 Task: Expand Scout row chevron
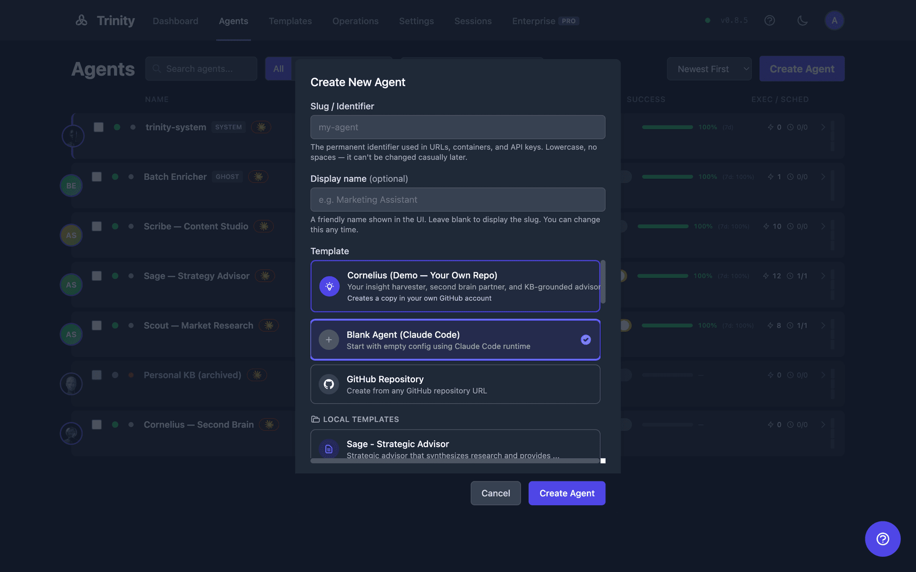pos(823,326)
